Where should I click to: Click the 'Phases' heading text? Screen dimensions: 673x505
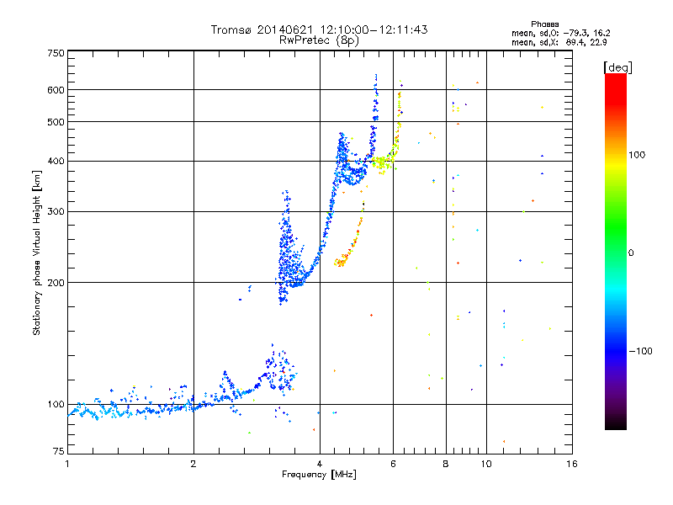544,24
